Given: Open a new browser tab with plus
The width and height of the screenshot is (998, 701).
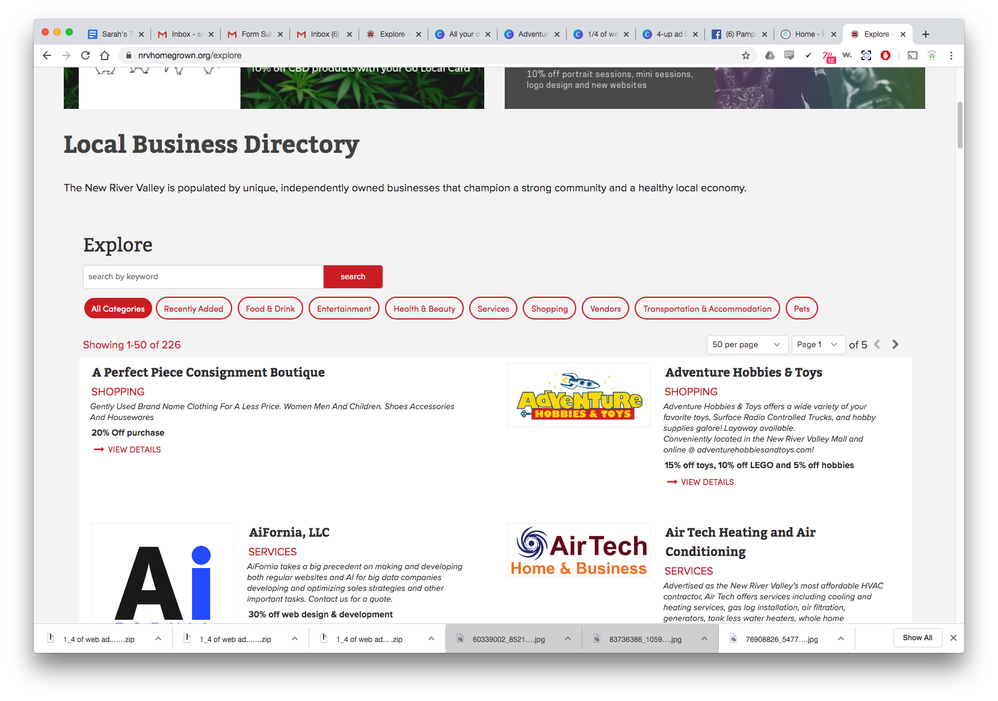Looking at the screenshot, I should pyautogui.click(x=926, y=34).
